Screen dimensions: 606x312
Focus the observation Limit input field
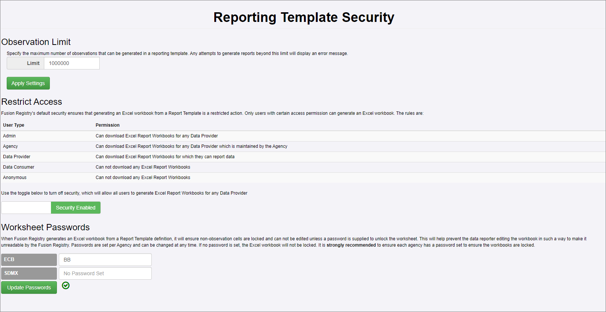(x=71, y=63)
